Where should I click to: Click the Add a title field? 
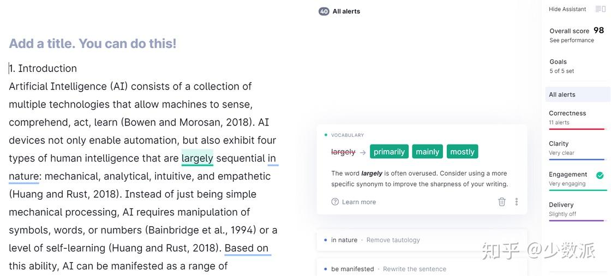point(93,44)
